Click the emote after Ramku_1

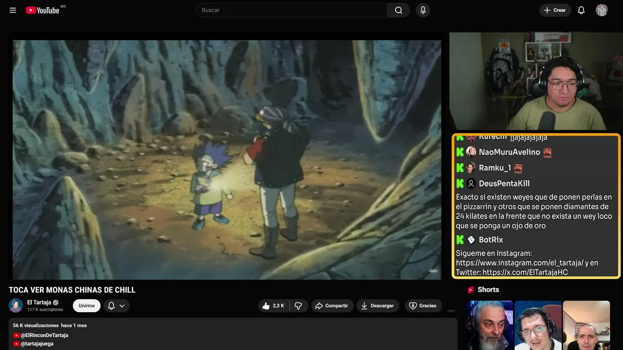point(518,168)
